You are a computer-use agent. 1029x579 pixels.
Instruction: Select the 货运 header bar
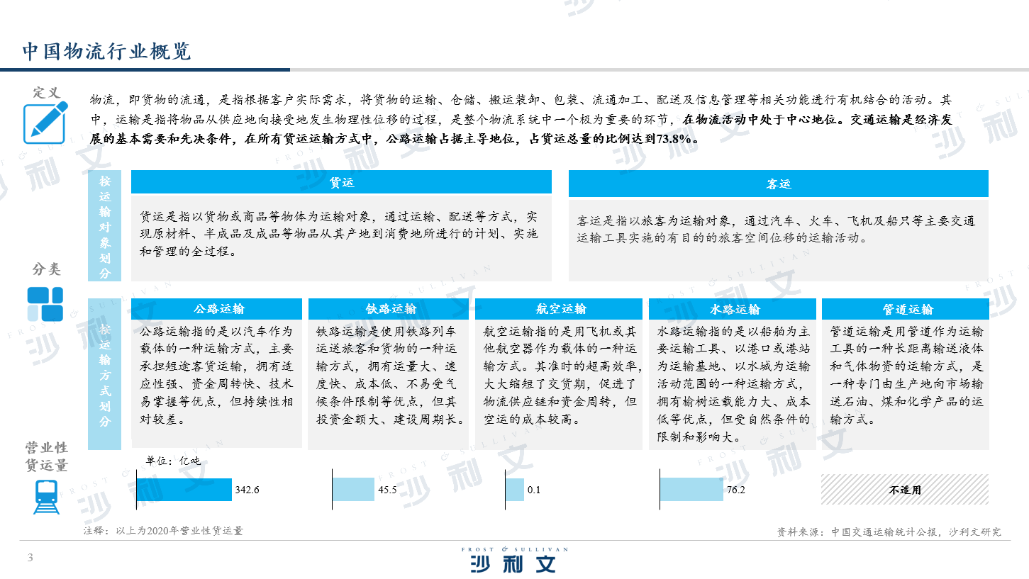[341, 182]
